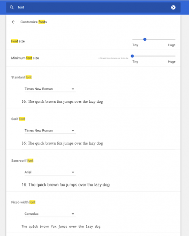
Task: Click the Sans-serif sample text preview
Action: click(x=66, y=185)
